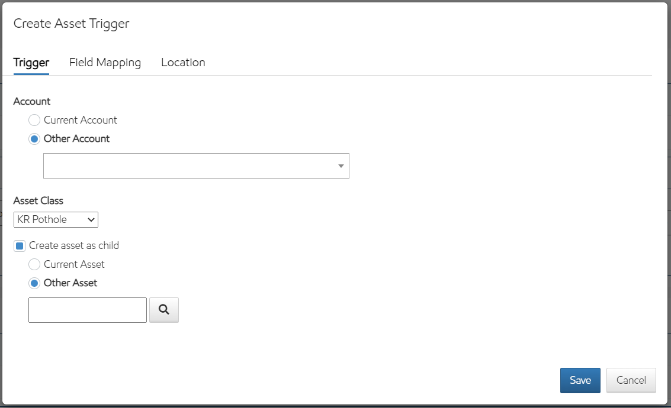671x408 pixels.
Task: Click the triangle arrow of the account combo box
Action: [x=341, y=166]
